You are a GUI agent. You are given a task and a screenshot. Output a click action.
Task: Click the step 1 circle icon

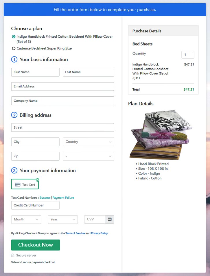coord(14,60)
